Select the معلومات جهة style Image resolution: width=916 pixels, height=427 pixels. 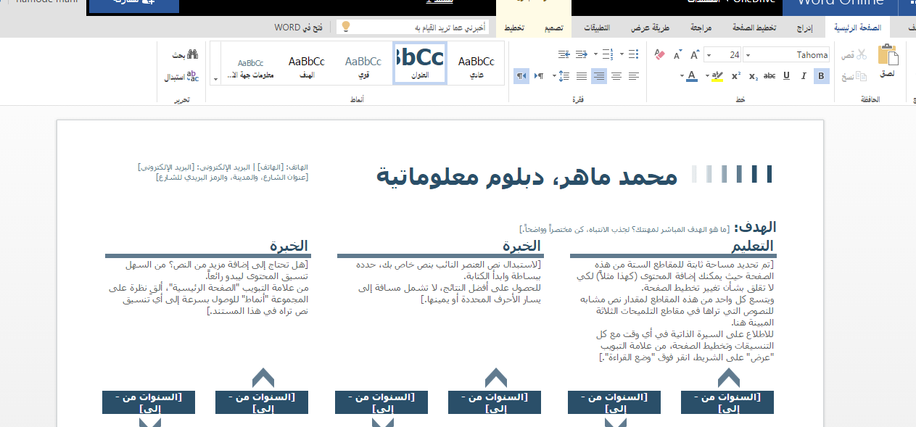[x=250, y=64]
